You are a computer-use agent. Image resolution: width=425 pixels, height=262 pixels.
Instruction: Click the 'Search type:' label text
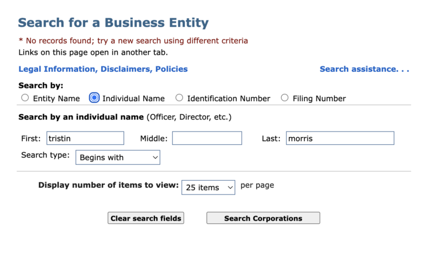(x=45, y=155)
